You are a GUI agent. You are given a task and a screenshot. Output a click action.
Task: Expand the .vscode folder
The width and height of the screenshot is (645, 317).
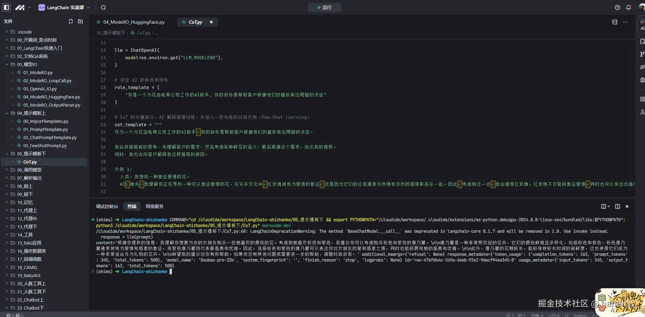(44, 32)
